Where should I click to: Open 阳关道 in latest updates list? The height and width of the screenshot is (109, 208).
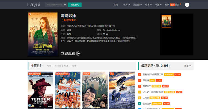pos(146,80)
